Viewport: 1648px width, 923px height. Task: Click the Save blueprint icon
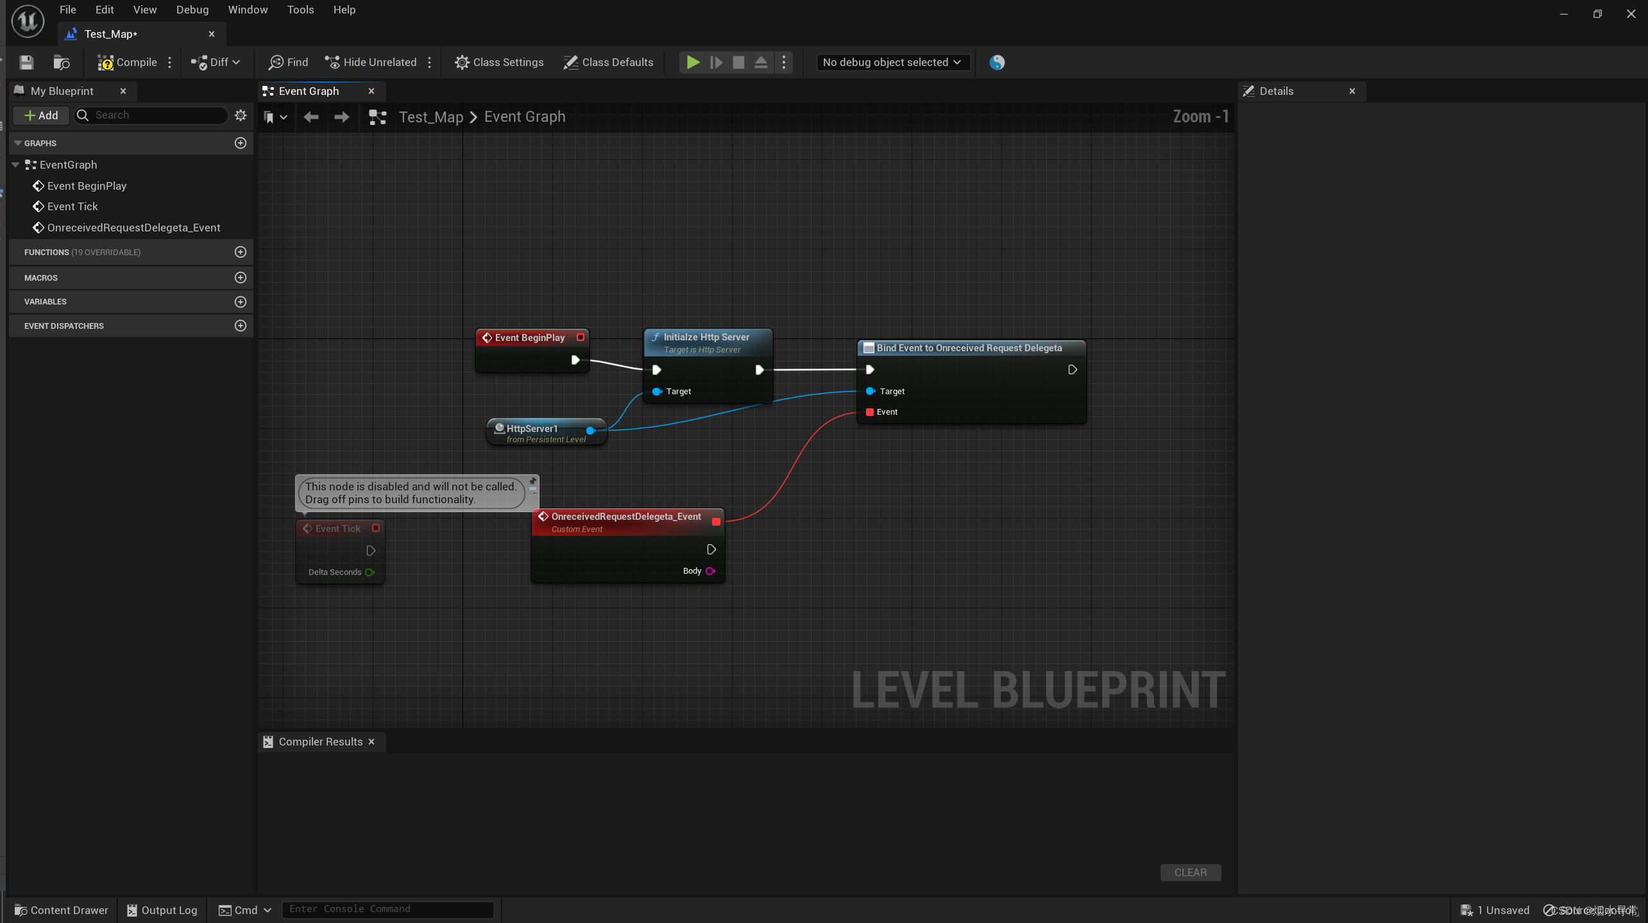[26, 62]
